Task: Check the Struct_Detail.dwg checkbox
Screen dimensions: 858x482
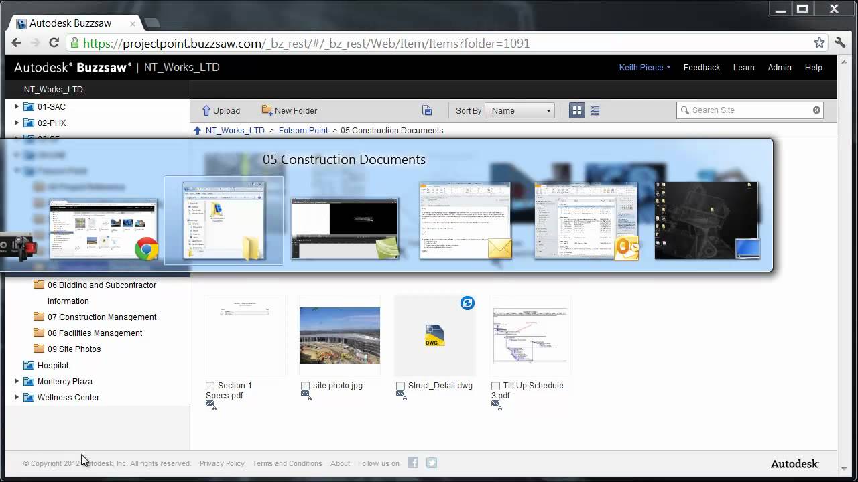Action: point(400,386)
